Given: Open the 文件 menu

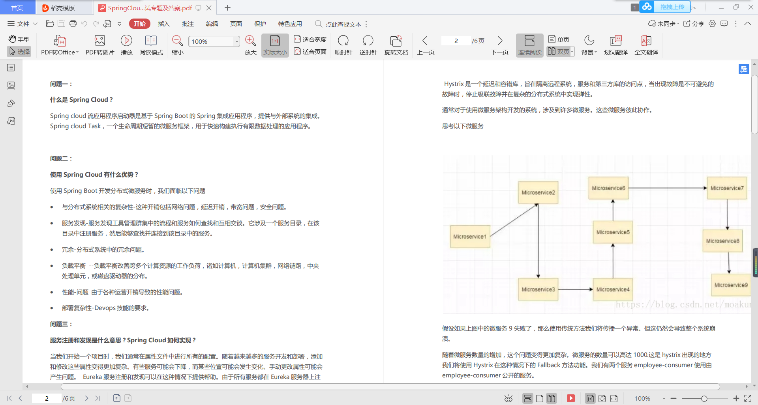Looking at the screenshot, I should (x=23, y=24).
